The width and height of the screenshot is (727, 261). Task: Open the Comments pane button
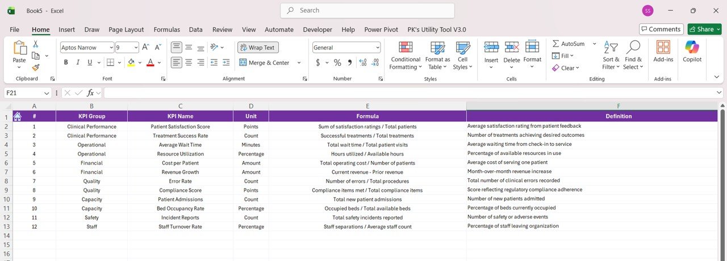661,30
